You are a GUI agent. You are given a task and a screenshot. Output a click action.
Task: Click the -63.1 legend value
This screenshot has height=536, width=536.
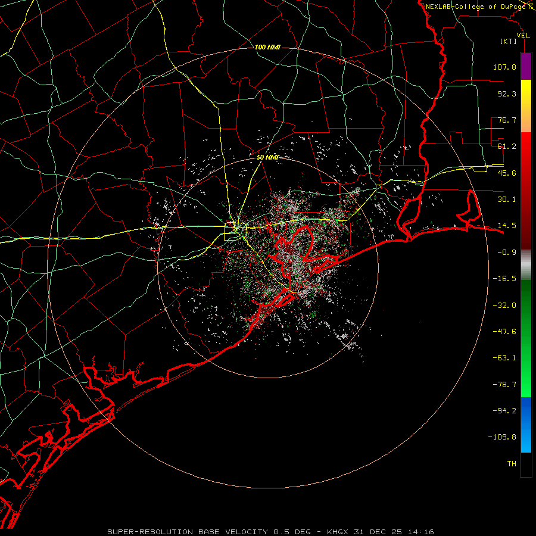(504, 358)
